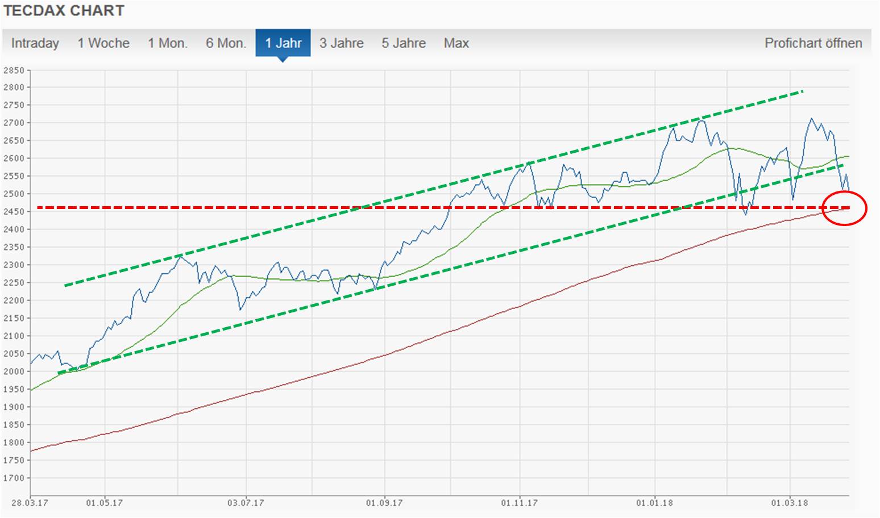The height and width of the screenshot is (518, 880).
Task: Click the 01.11.17 date label
Action: point(520,503)
